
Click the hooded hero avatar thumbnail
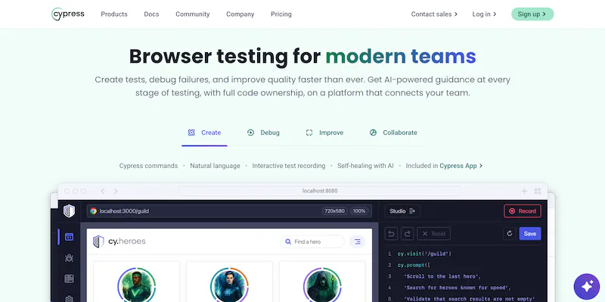point(322,285)
